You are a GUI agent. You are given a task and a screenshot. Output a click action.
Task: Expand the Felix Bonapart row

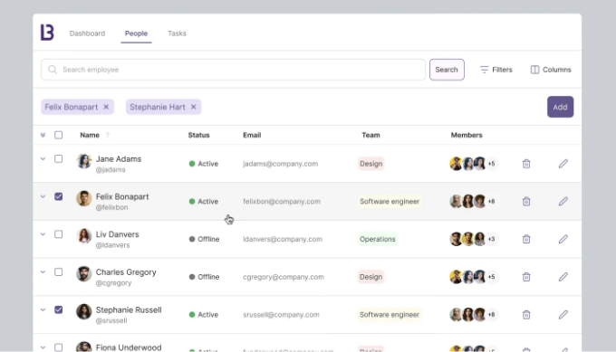pyautogui.click(x=43, y=196)
